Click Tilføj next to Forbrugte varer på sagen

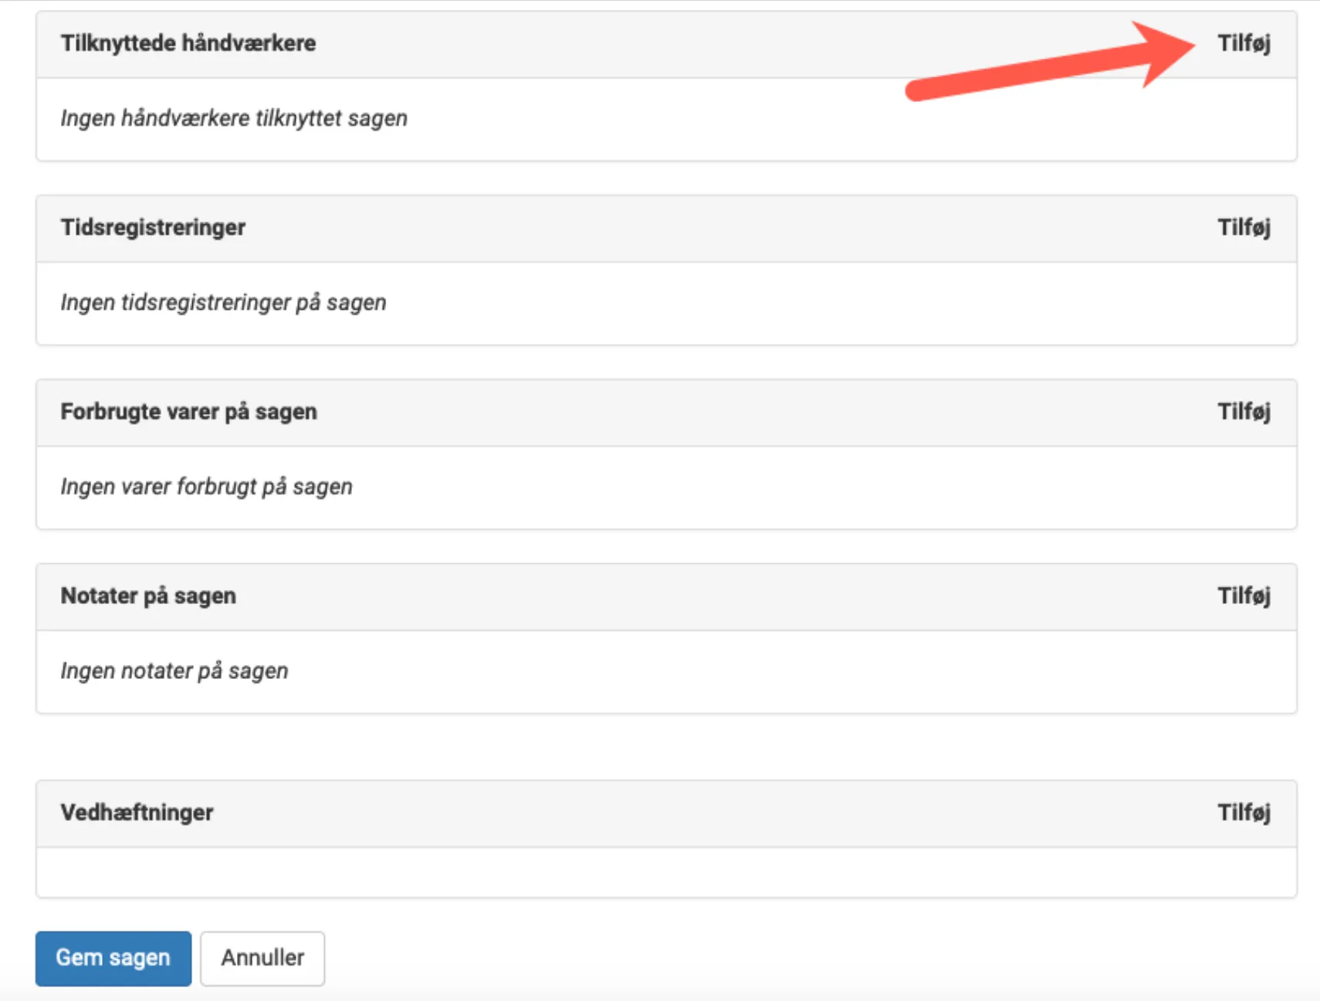[x=1244, y=412]
